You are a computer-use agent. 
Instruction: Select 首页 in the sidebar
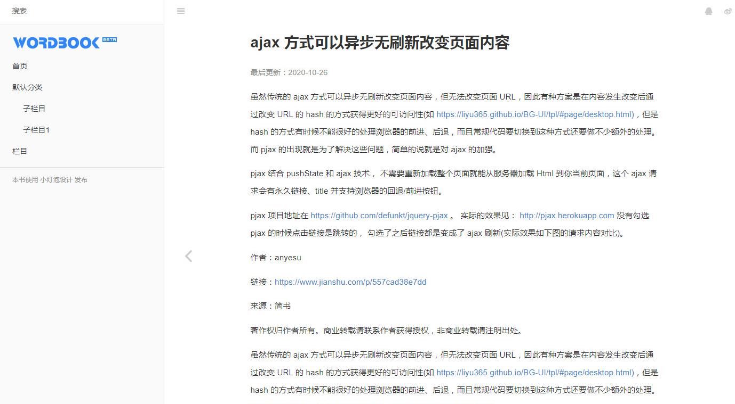(x=20, y=66)
